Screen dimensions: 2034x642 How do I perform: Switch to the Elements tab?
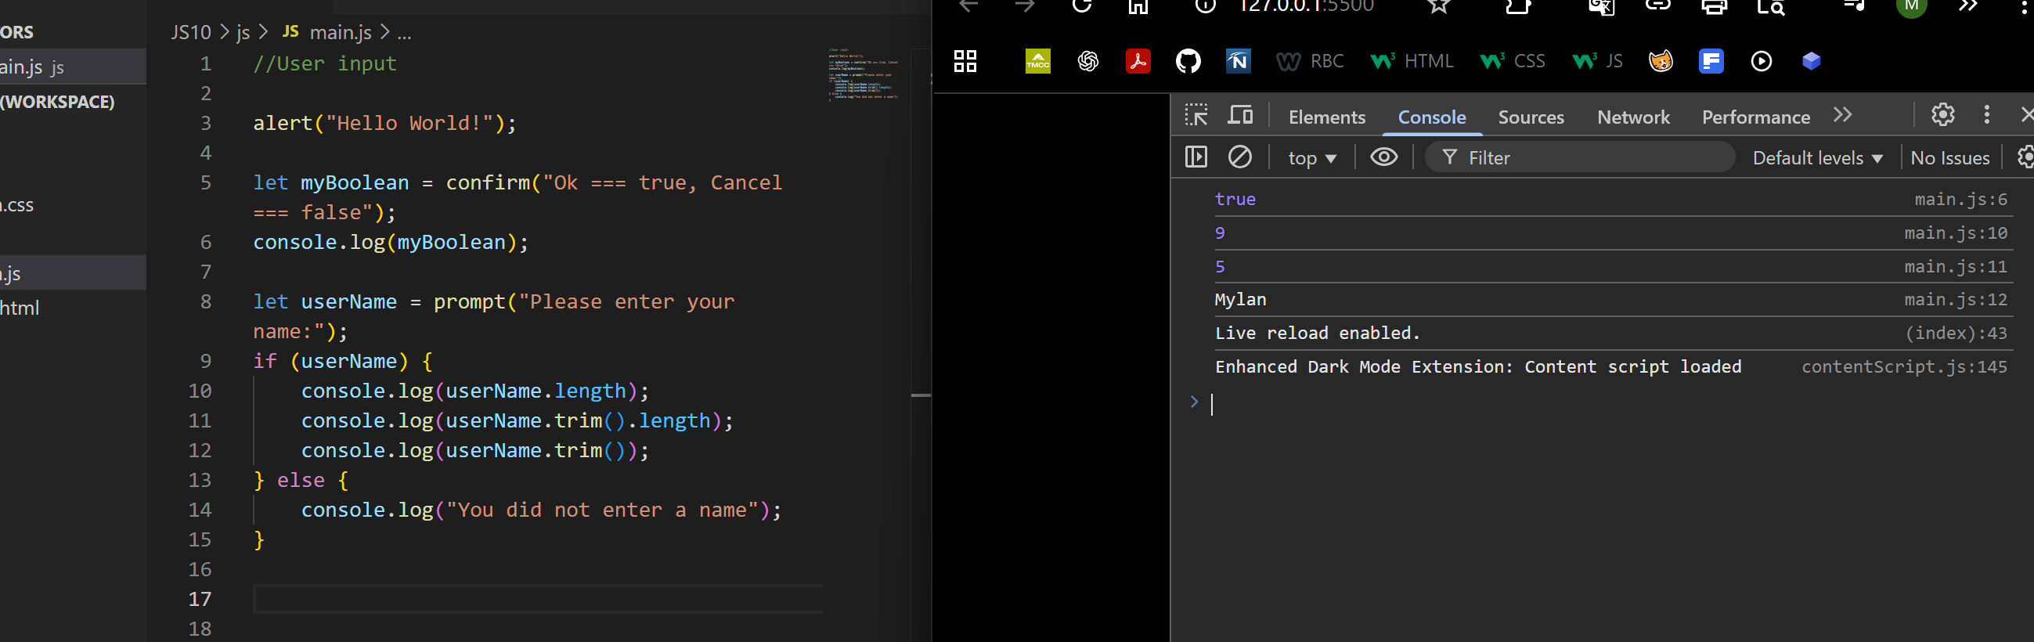pyautogui.click(x=1326, y=117)
